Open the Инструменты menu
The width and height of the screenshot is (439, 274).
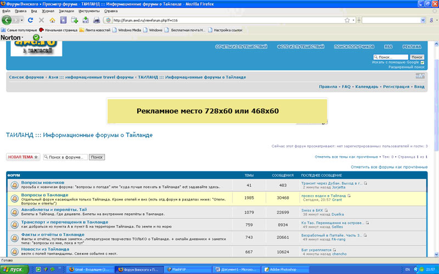89,11
